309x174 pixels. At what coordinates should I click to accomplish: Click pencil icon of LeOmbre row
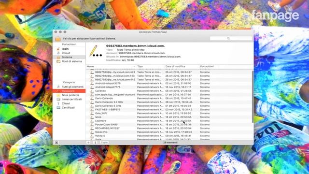pyautogui.click(x=92, y=121)
